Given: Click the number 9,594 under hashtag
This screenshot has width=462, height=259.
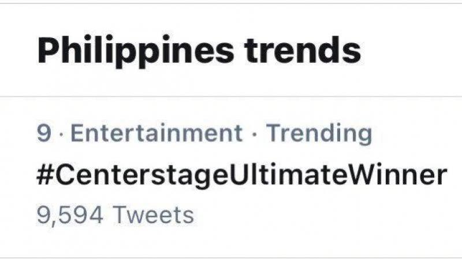Looking at the screenshot, I should point(70,215).
